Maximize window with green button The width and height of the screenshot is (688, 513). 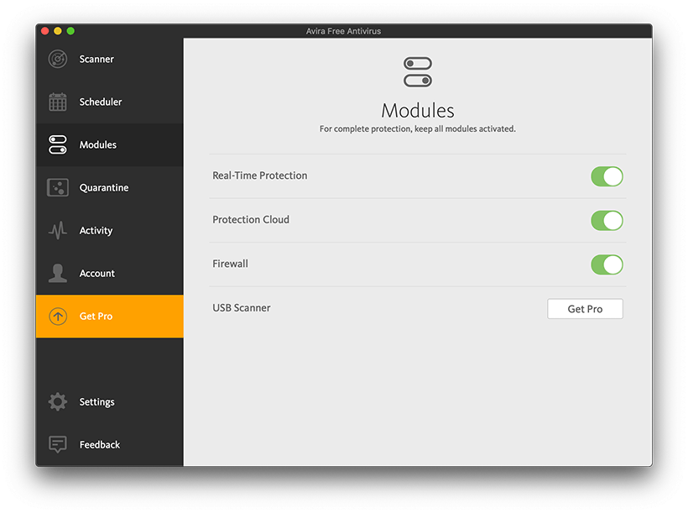70,31
